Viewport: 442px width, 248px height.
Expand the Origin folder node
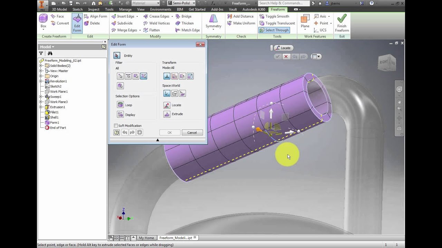pyautogui.click(x=41, y=76)
